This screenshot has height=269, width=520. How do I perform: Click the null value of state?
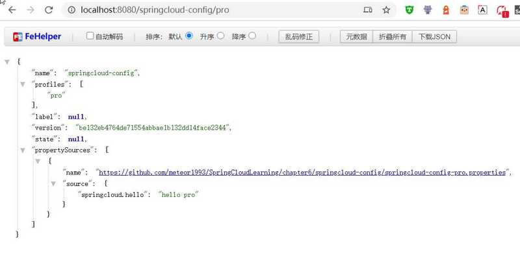click(x=76, y=139)
